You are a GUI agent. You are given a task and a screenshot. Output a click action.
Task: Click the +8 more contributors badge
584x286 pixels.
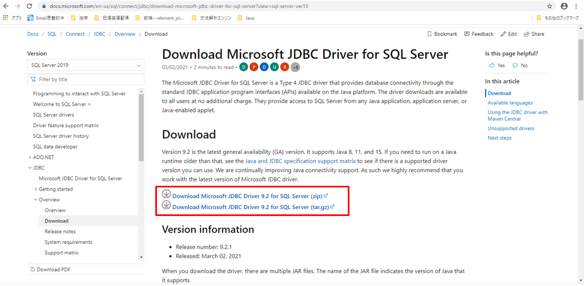296,67
